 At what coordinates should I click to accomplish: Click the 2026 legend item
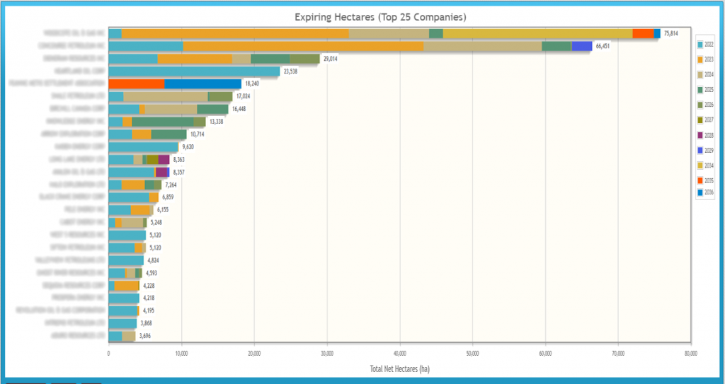tap(706, 105)
